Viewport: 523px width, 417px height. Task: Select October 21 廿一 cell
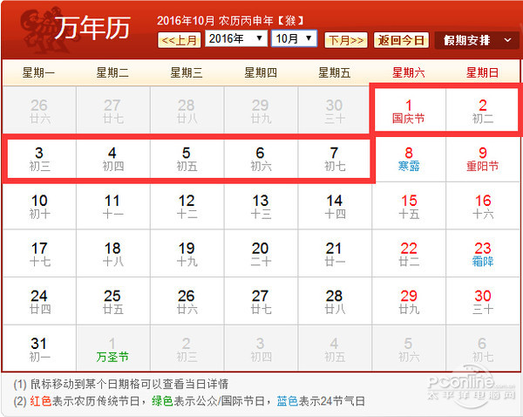(x=335, y=253)
